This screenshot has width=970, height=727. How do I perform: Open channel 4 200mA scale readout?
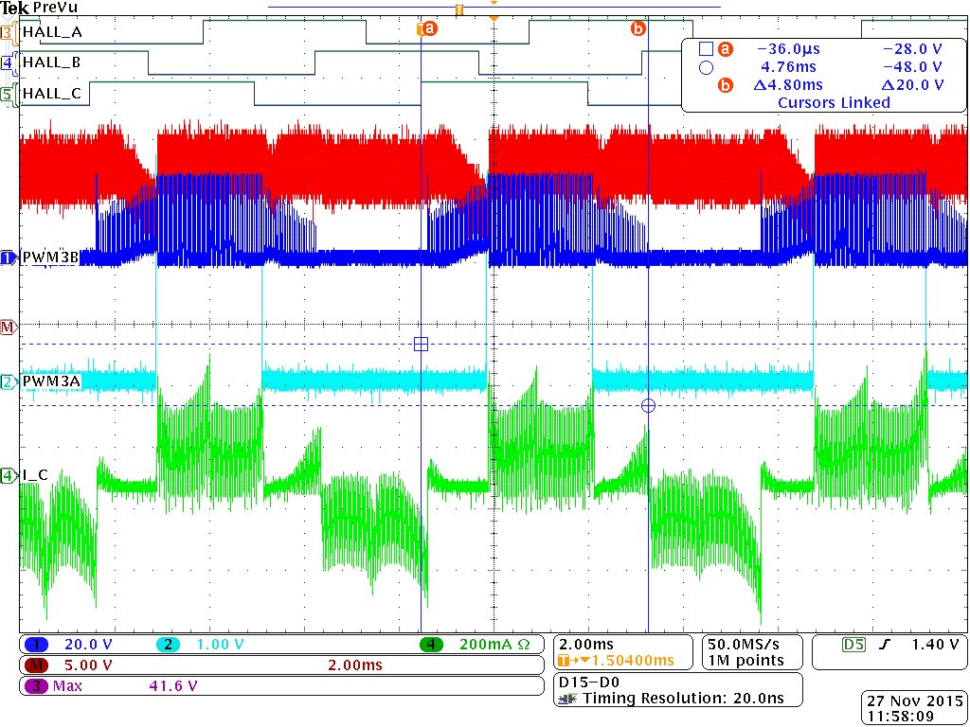click(476, 645)
